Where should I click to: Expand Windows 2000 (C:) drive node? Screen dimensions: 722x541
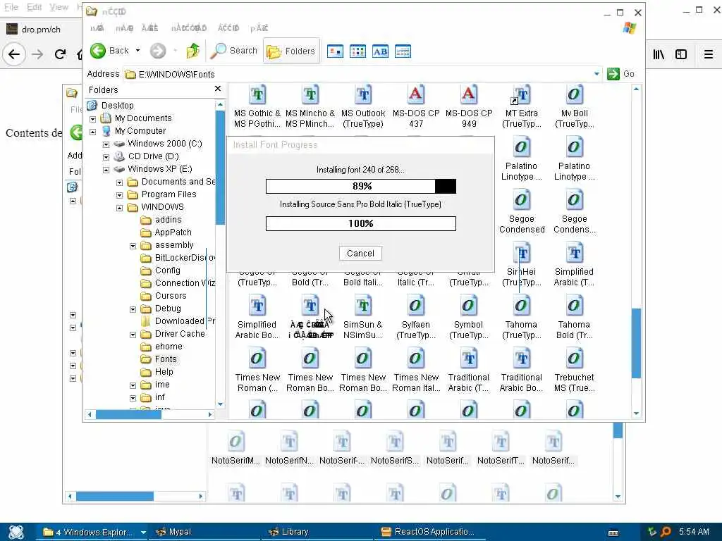[x=106, y=144]
